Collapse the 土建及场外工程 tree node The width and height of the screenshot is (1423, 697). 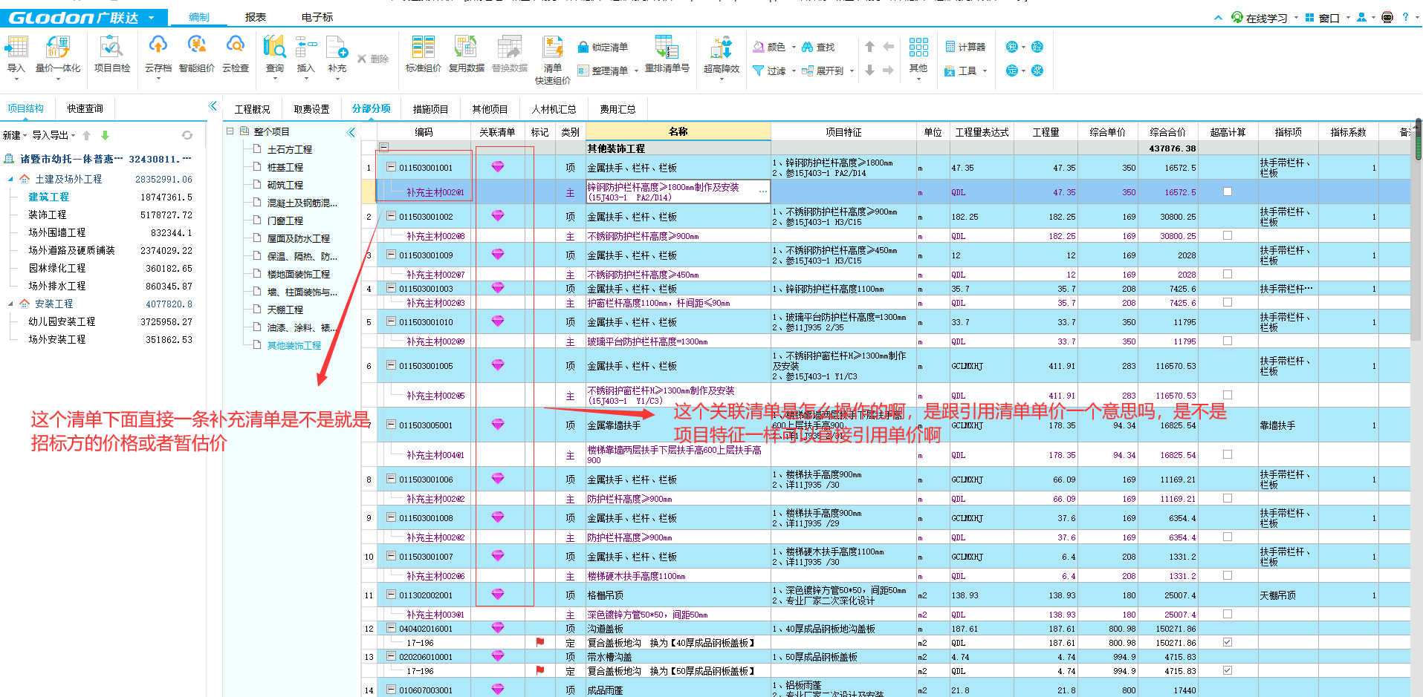coord(10,179)
